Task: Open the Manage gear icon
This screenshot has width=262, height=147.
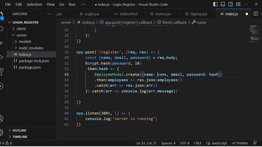Action: (1, 132)
